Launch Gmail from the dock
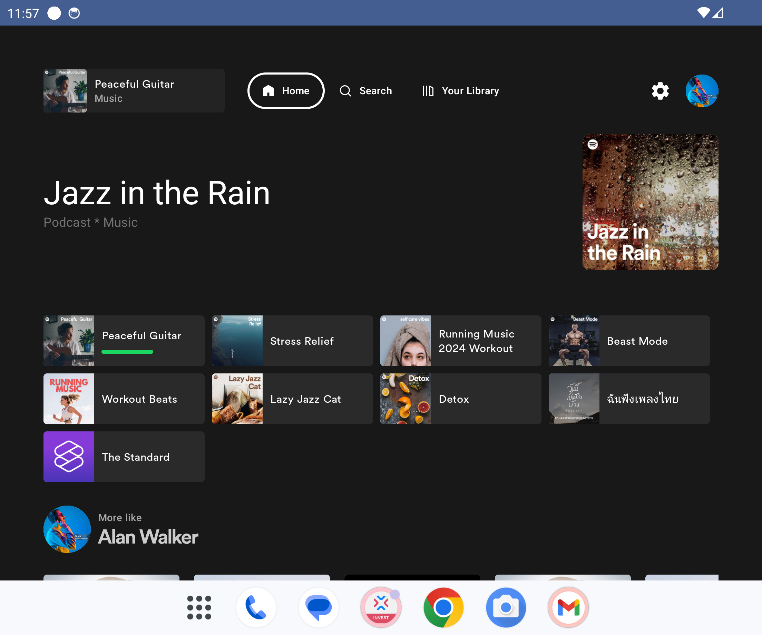This screenshot has height=635, width=762. click(568, 607)
